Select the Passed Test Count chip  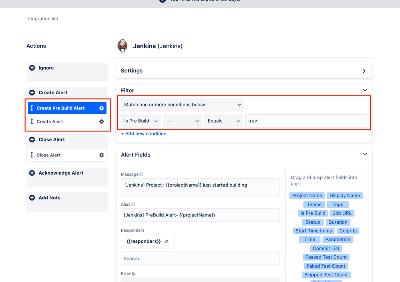coord(326,257)
